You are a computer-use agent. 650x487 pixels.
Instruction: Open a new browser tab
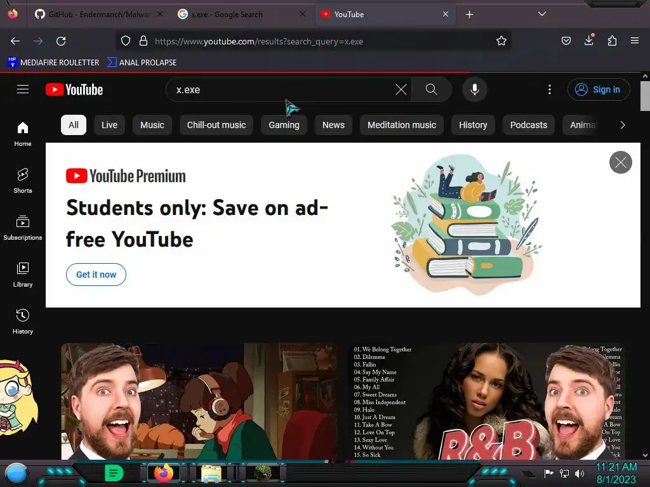(x=469, y=15)
